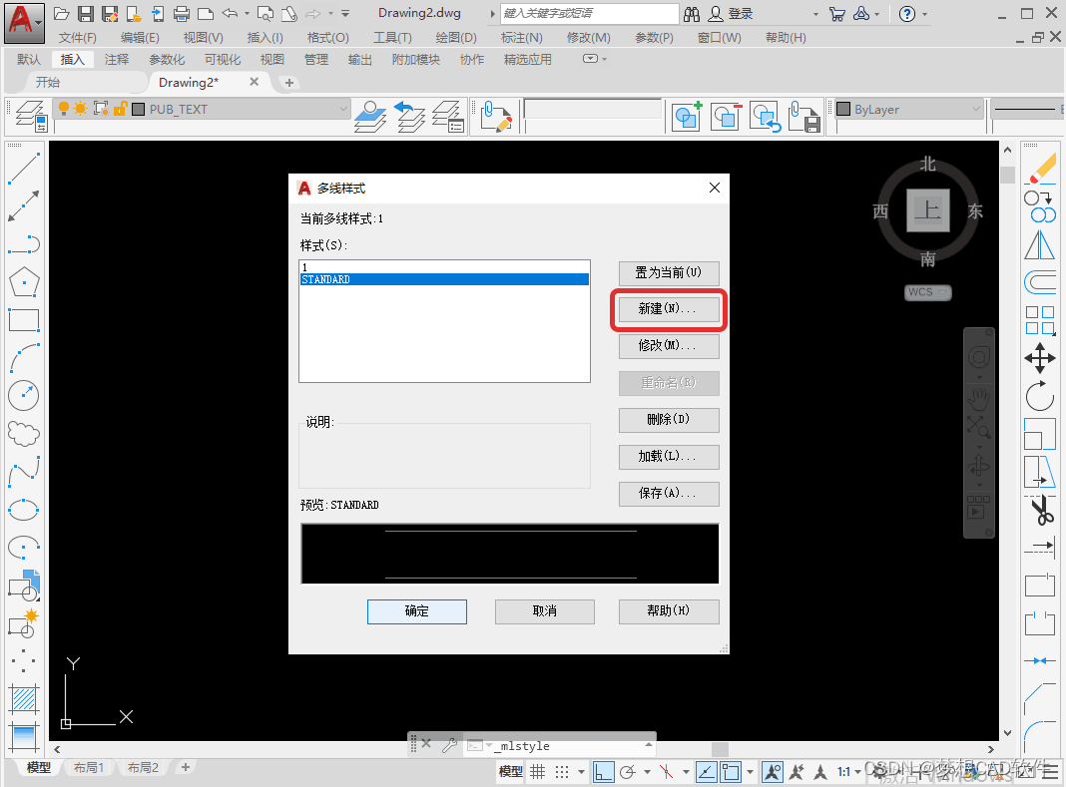
Task: Switch to the 开始 document tab
Action: (48, 82)
